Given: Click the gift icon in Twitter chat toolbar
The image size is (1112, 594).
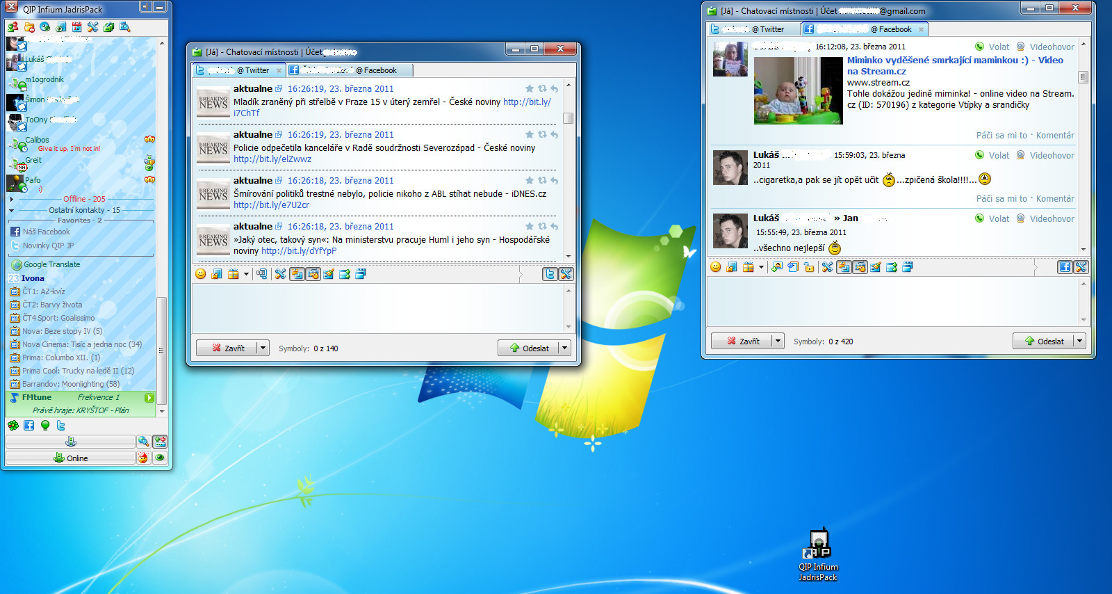Looking at the screenshot, I should coord(233,274).
